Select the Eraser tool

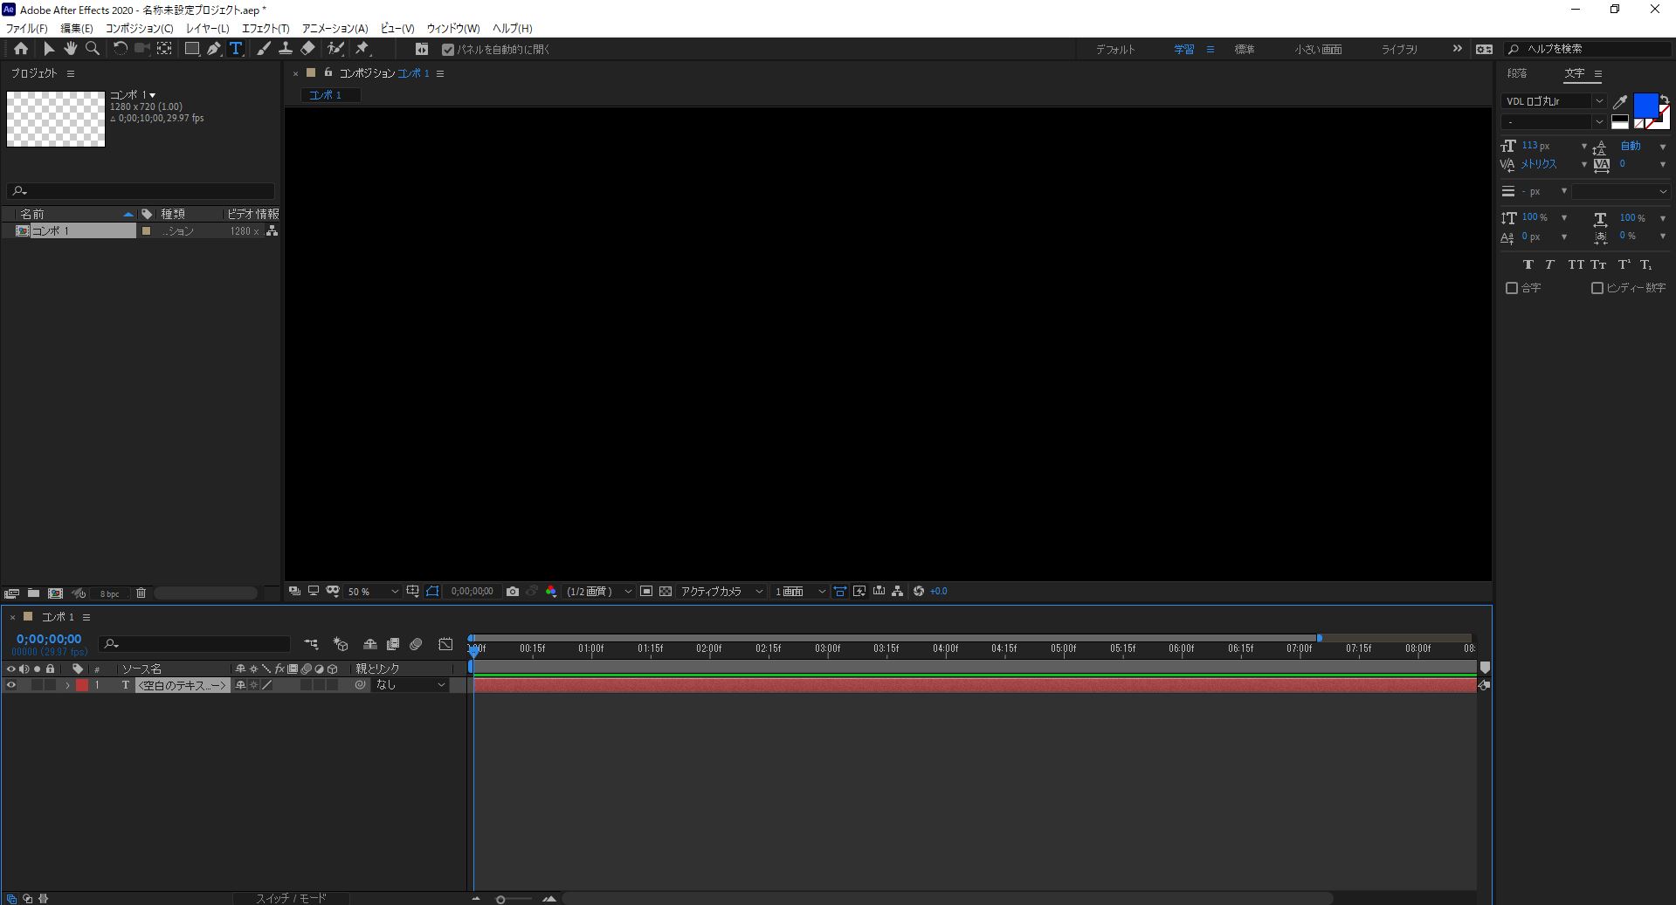point(307,49)
